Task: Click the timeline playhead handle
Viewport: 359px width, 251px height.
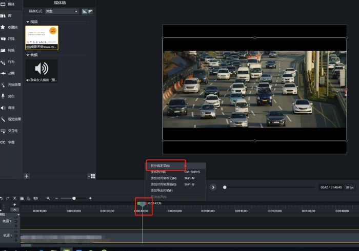Action: tap(143, 204)
